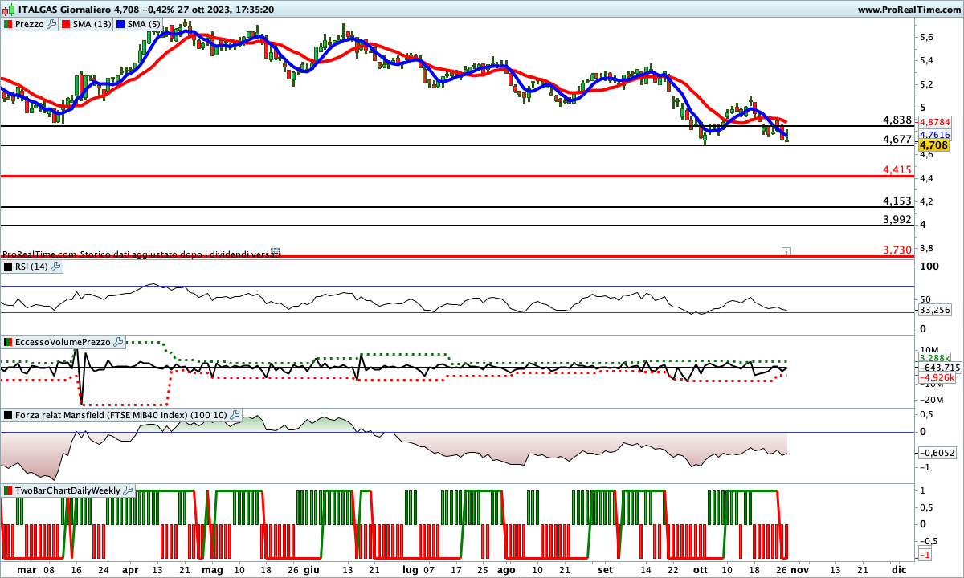Select the Prezzo indicator label
Viewport: 964px width, 578px height.
point(31,24)
